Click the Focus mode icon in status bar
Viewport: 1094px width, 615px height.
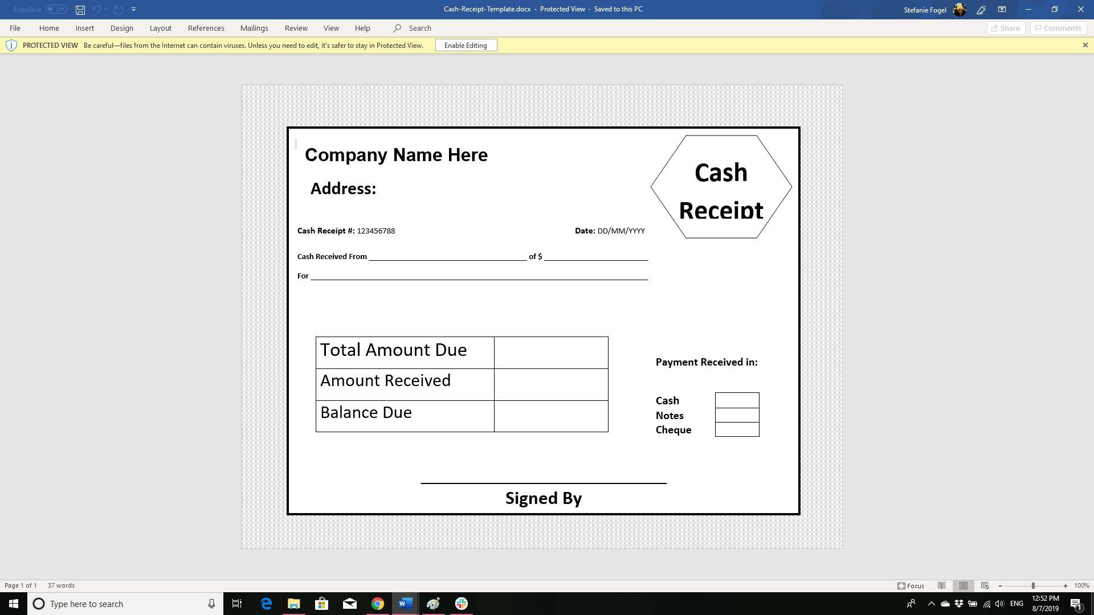click(901, 585)
